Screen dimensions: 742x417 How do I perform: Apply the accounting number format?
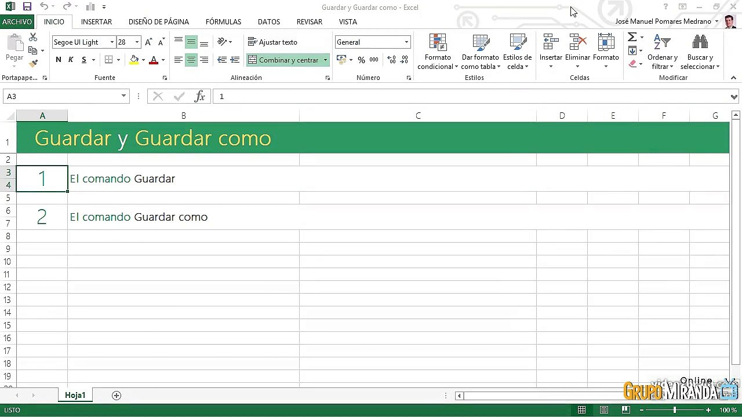(x=341, y=60)
